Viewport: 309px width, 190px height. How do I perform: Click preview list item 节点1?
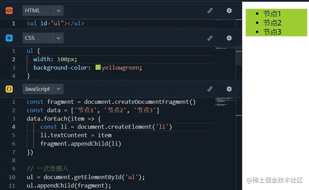point(272,14)
